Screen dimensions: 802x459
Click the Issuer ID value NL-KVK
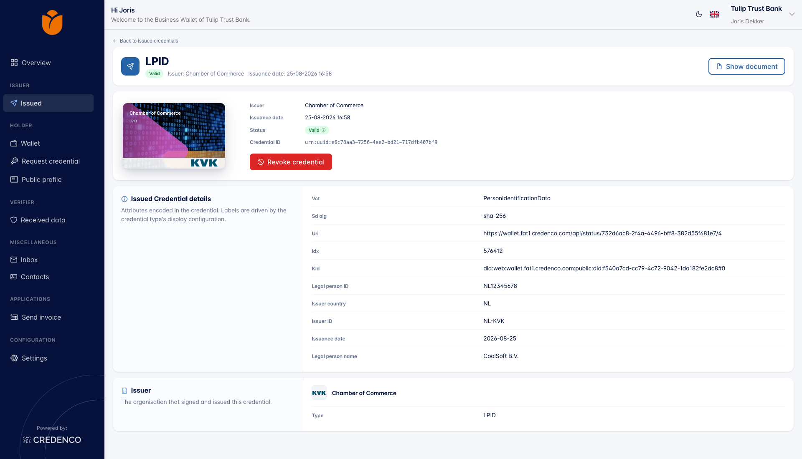pyautogui.click(x=494, y=321)
